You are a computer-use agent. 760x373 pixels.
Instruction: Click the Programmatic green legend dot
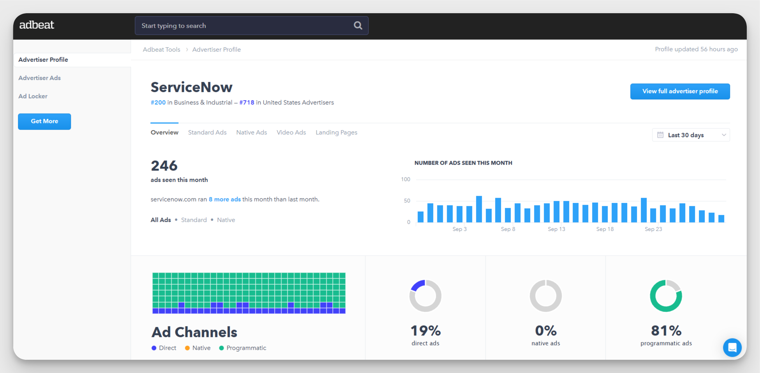click(221, 348)
